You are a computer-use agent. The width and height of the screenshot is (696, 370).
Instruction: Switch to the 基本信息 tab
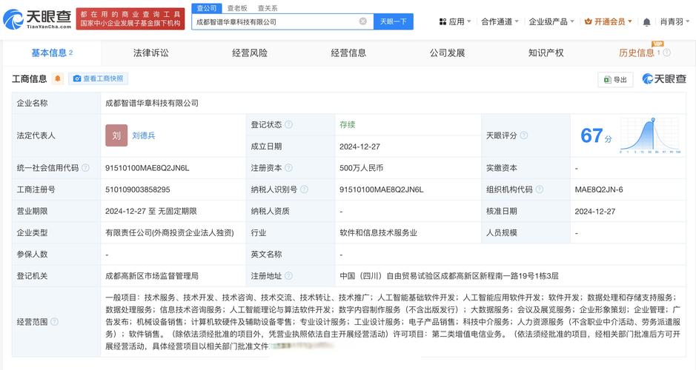coord(53,53)
